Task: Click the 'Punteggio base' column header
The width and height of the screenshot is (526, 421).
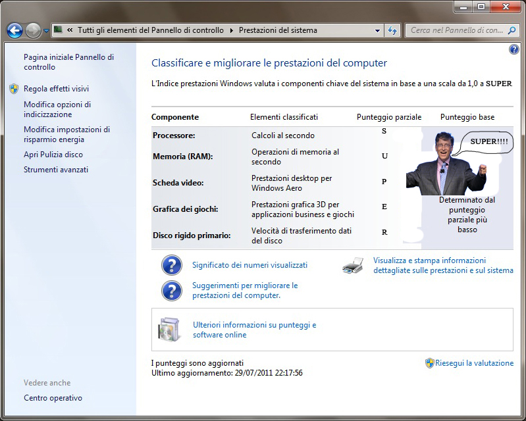Action: [x=467, y=117]
